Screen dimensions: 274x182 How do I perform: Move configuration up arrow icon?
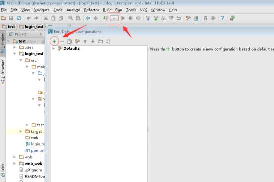click(x=85, y=41)
